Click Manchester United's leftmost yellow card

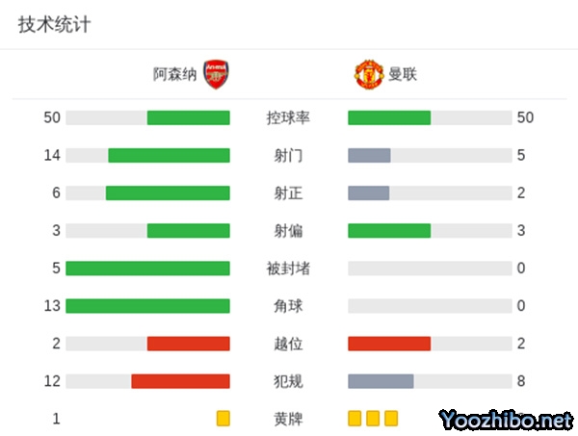355,419
